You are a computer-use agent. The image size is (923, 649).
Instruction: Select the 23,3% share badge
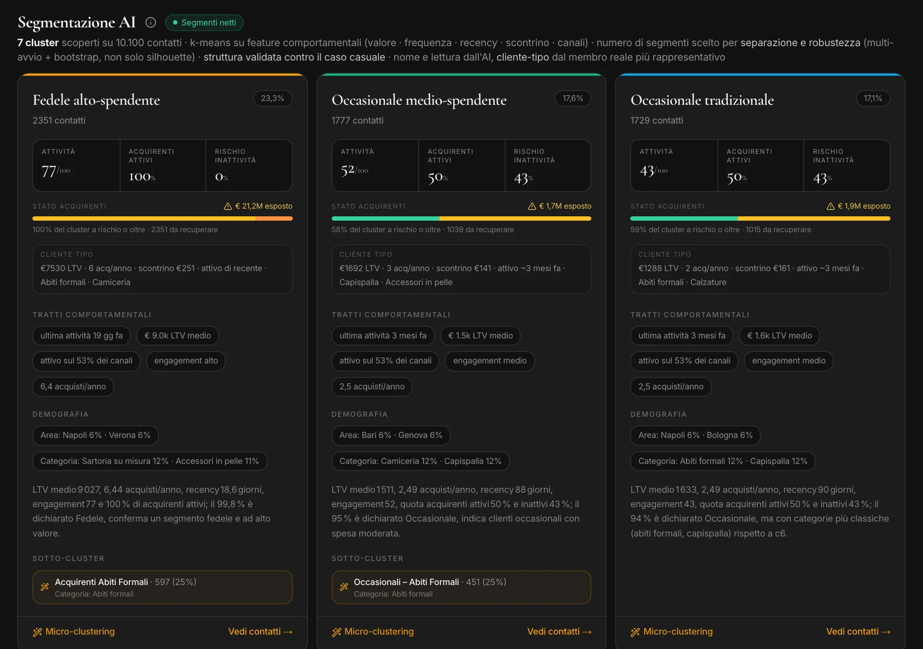(x=273, y=99)
